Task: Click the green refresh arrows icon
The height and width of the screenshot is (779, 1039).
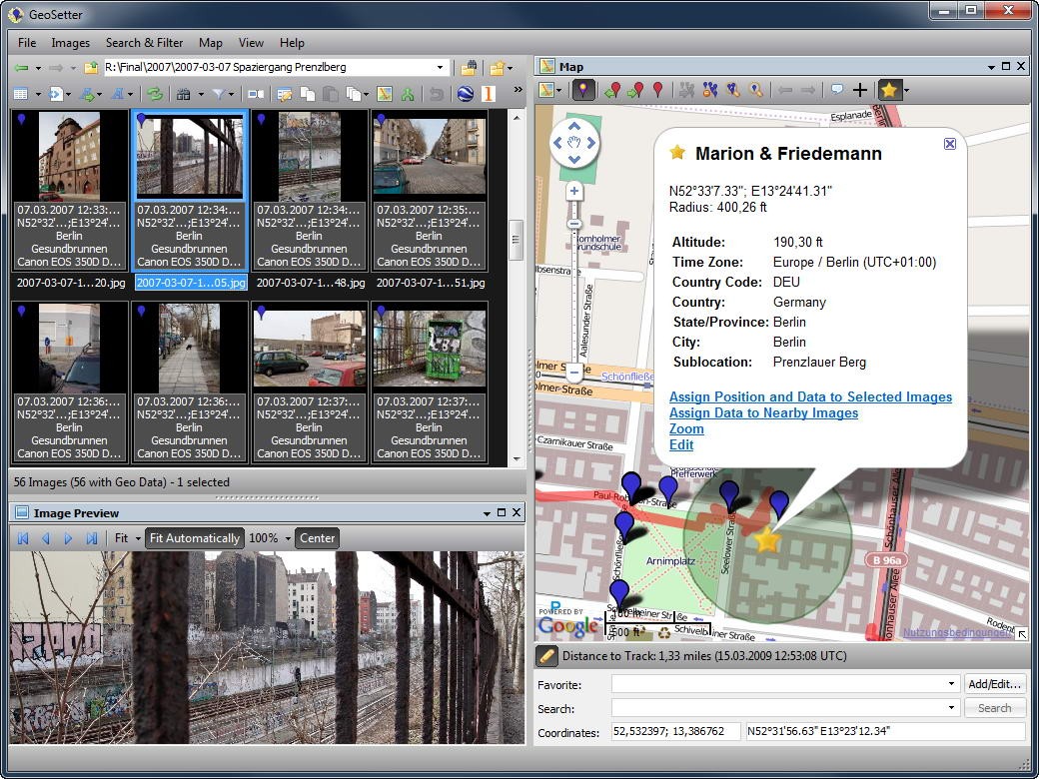Action: pyautogui.click(x=154, y=94)
